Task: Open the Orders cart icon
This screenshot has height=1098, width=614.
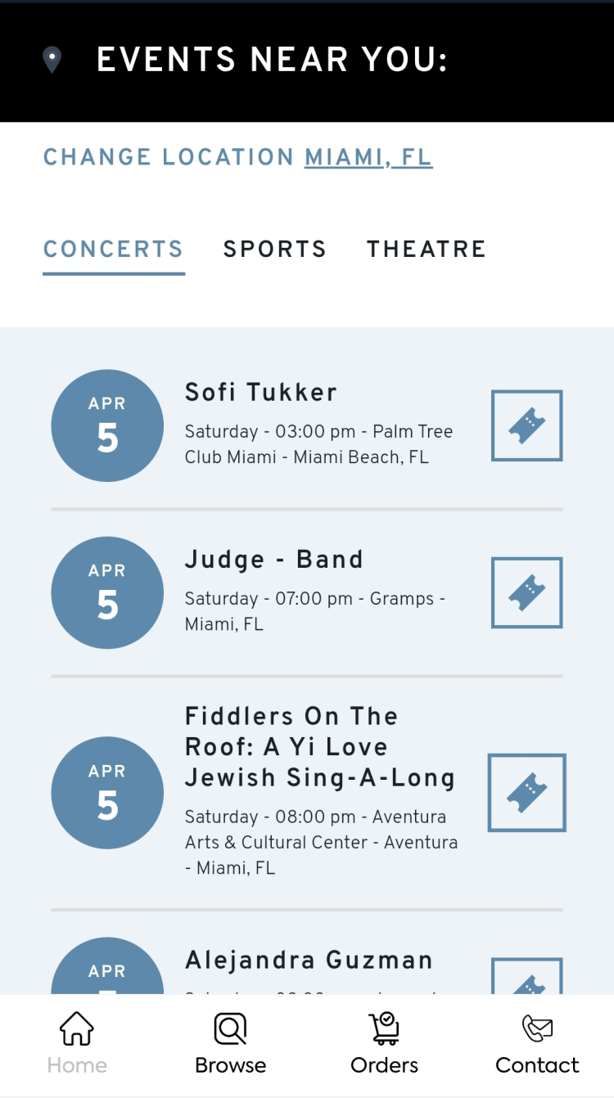Action: click(384, 1028)
